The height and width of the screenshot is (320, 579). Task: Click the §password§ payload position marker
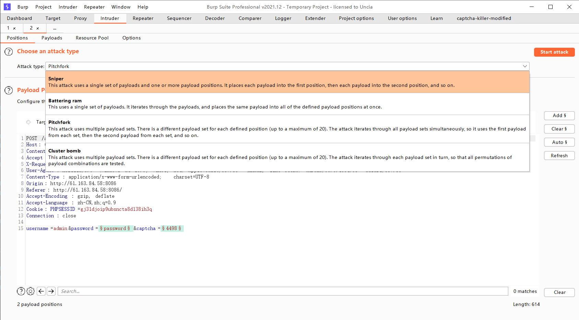coord(115,228)
